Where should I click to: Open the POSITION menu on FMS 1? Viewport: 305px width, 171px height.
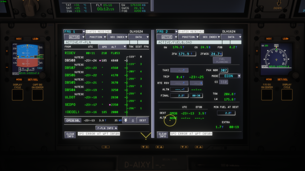96,37
